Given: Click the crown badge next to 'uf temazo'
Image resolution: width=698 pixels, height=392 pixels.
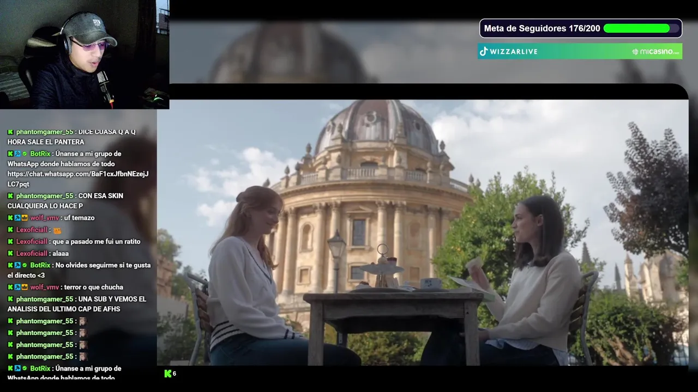Looking at the screenshot, I should (25, 218).
